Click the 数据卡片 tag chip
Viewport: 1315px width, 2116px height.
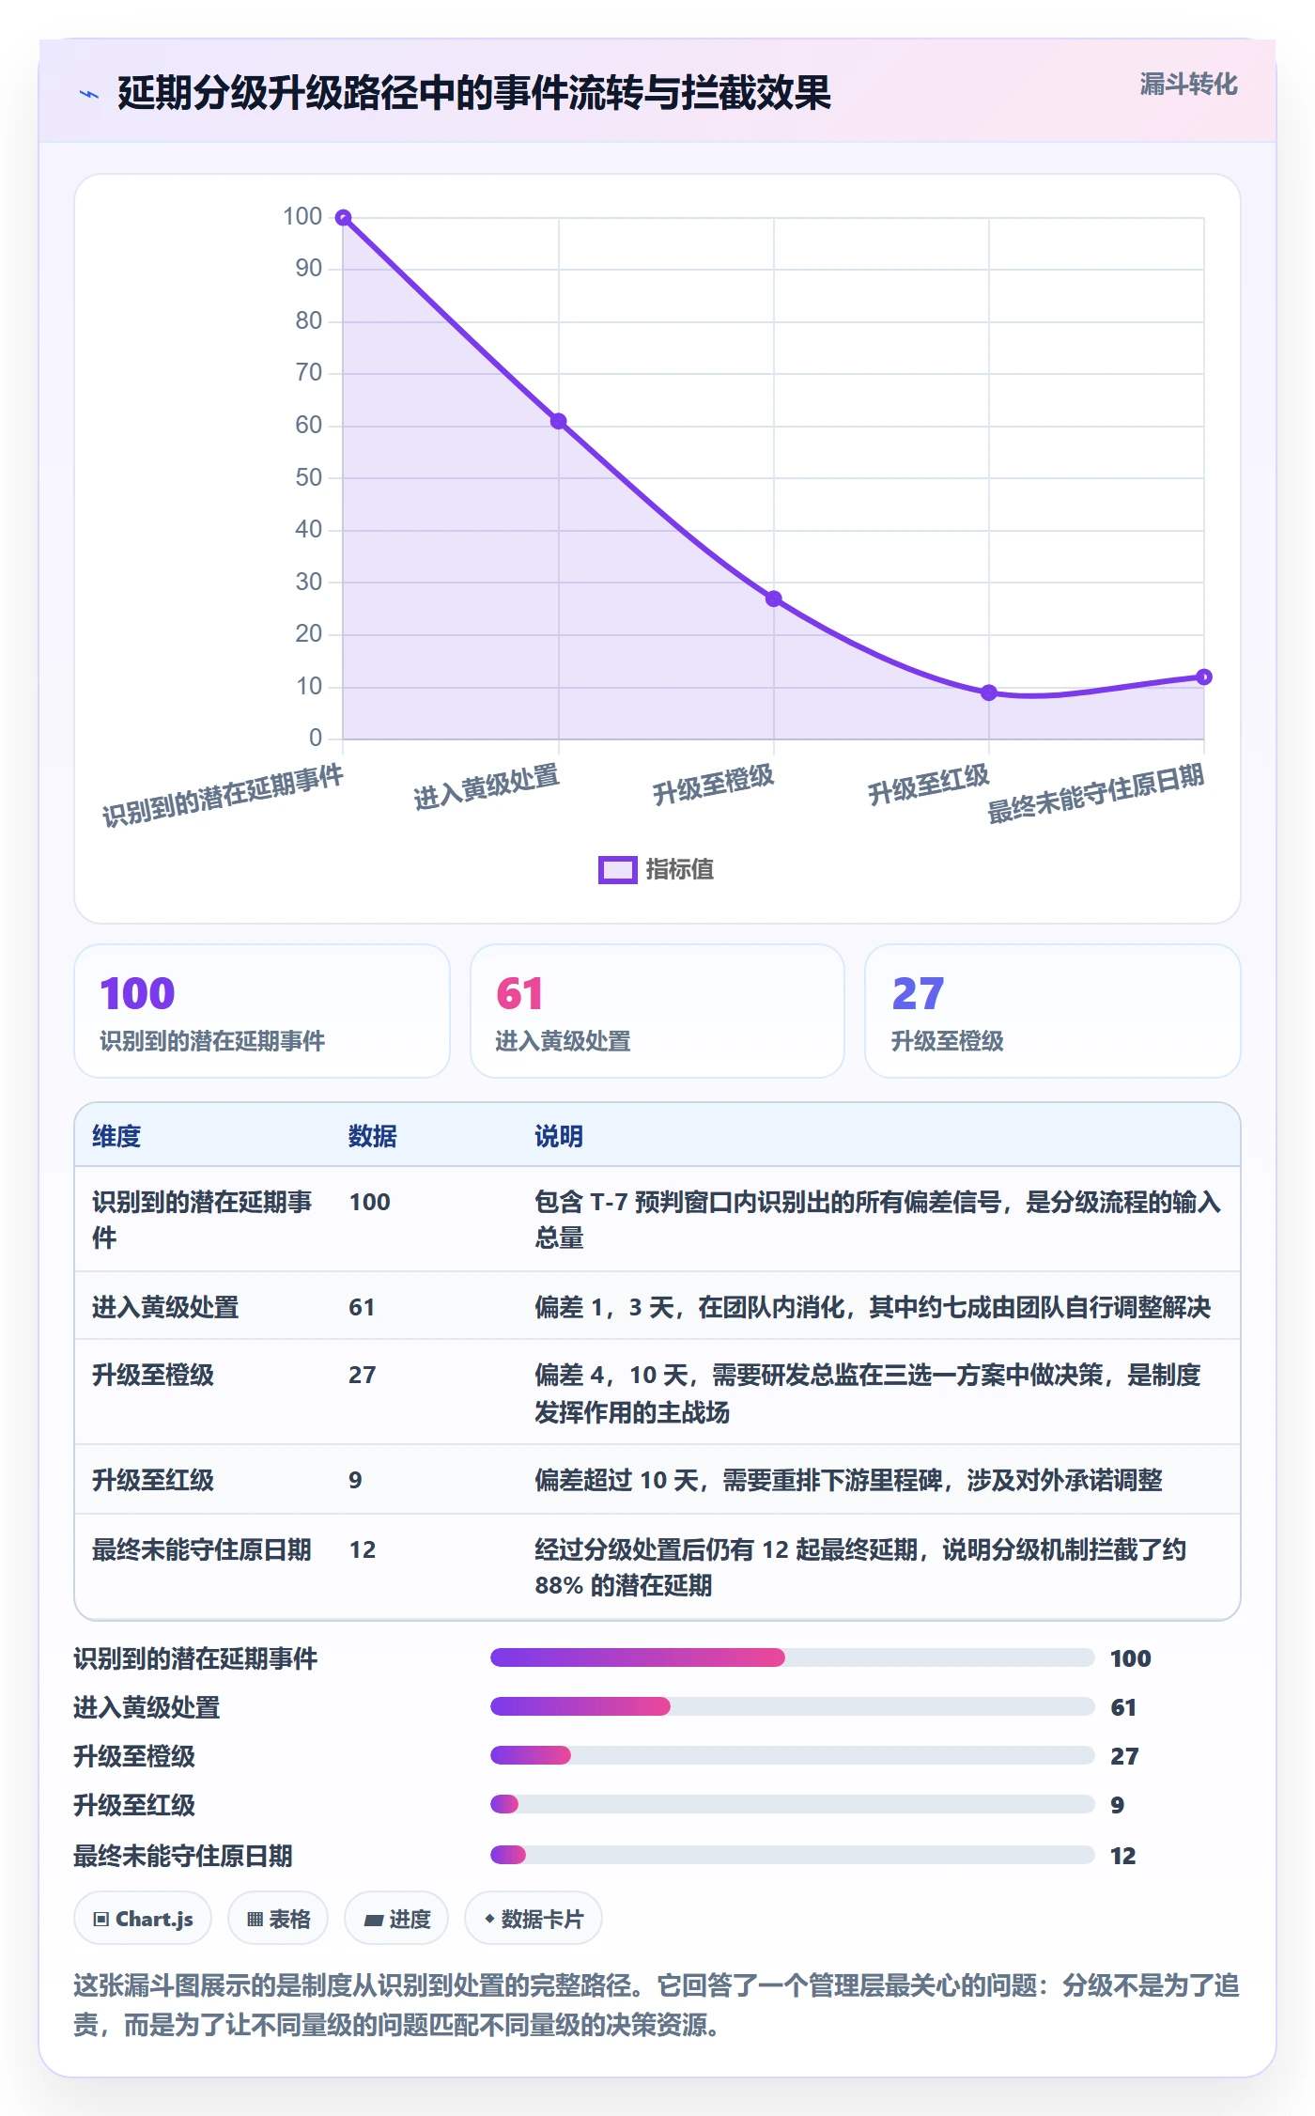534,1919
